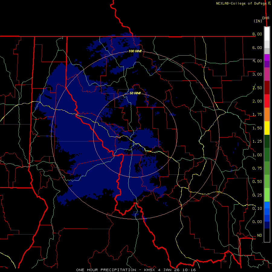Click the ONE HOUR PRECIPITATION title text
This screenshot has height=272, width=272.
pos(106,270)
